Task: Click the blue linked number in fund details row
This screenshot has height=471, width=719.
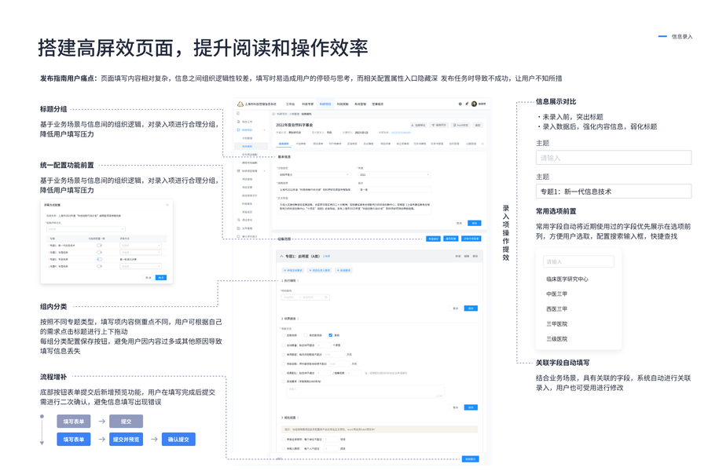Action: coord(401,133)
